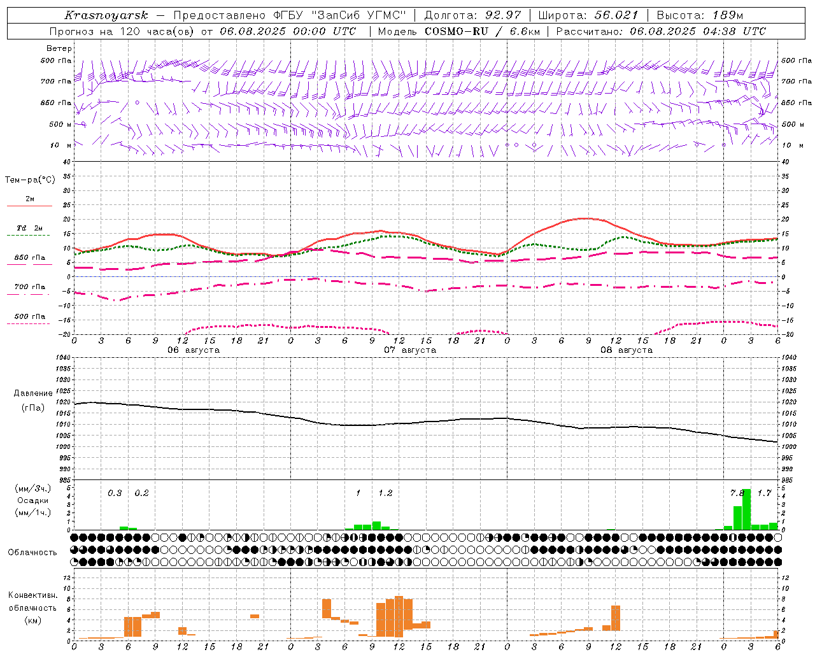Click the "Модель COSMO-RU / 6.6км" text

(458, 31)
